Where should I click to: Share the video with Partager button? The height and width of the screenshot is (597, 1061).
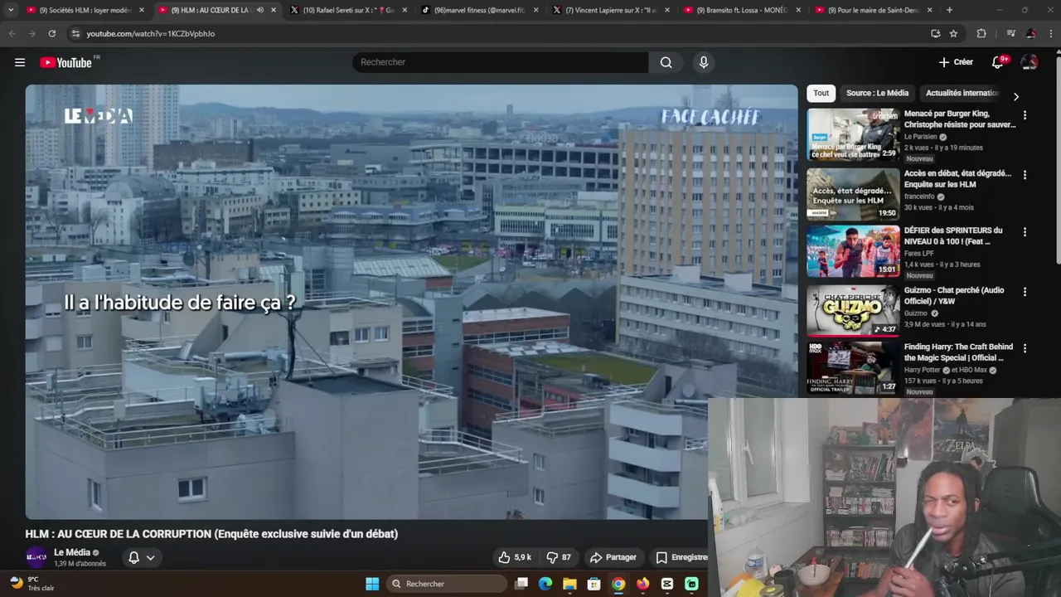pos(613,557)
